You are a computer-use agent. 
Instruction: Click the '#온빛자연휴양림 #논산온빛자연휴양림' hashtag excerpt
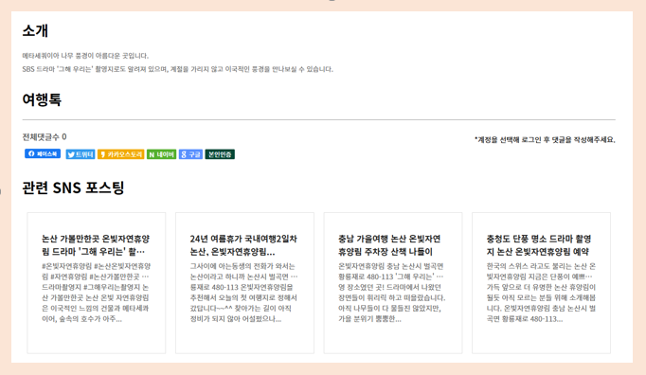(96, 293)
